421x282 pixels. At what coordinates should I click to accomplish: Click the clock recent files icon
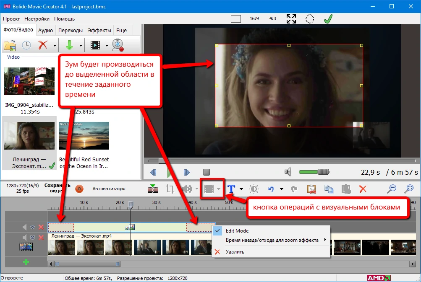pos(26,45)
